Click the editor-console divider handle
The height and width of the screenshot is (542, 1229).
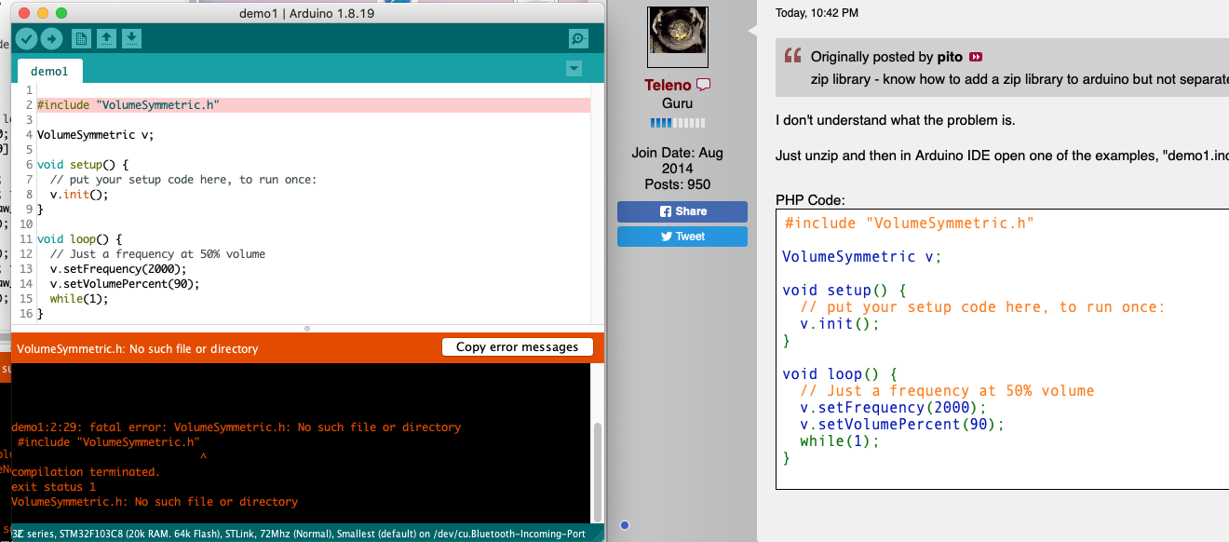[x=307, y=329]
